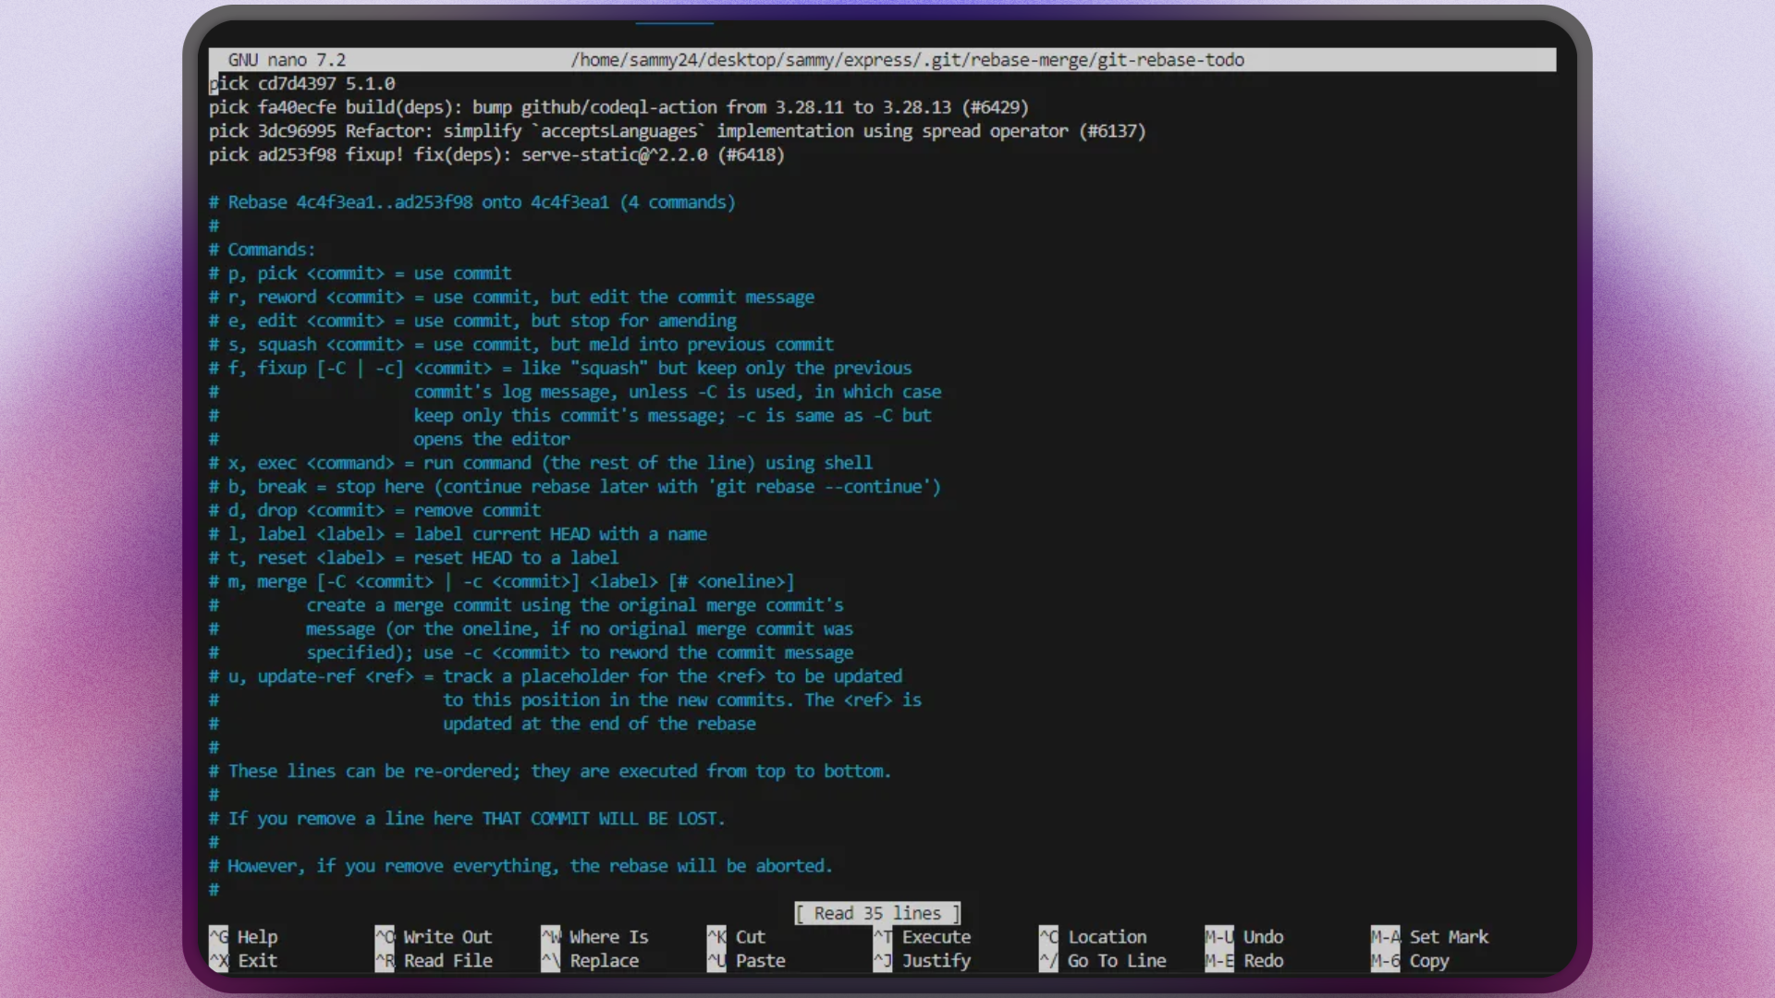The image size is (1775, 998).
Task: Click the GNU nano 7.2 title text
Action: [287, 60]
